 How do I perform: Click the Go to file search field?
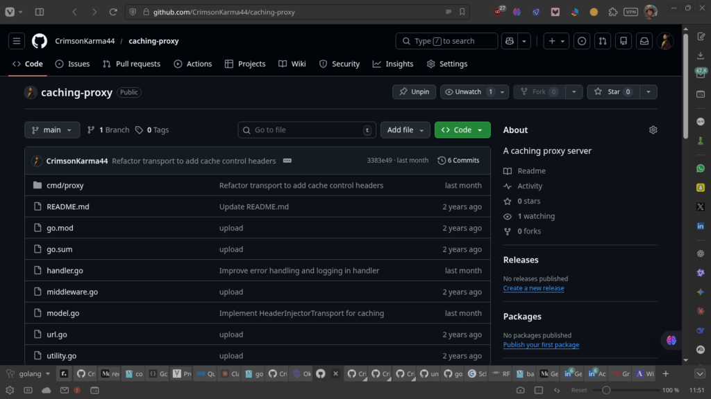[306, 130]
